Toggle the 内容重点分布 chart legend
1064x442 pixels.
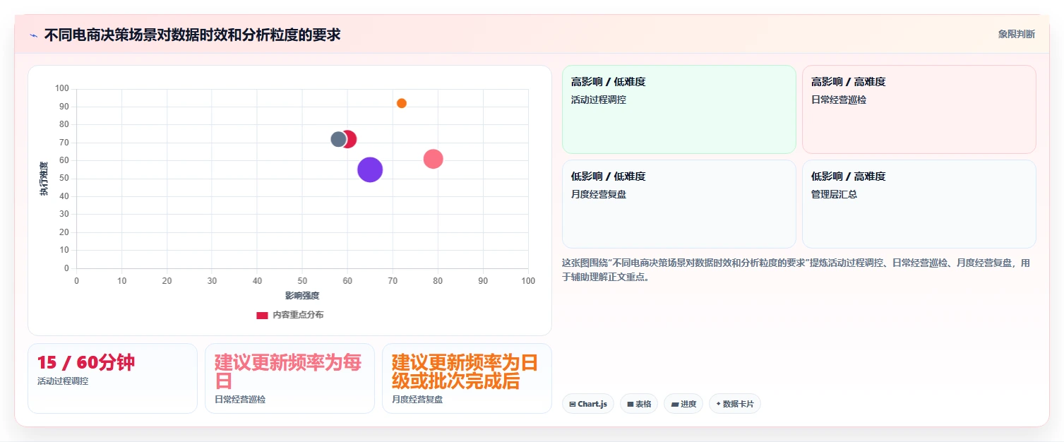pos(290,315)
